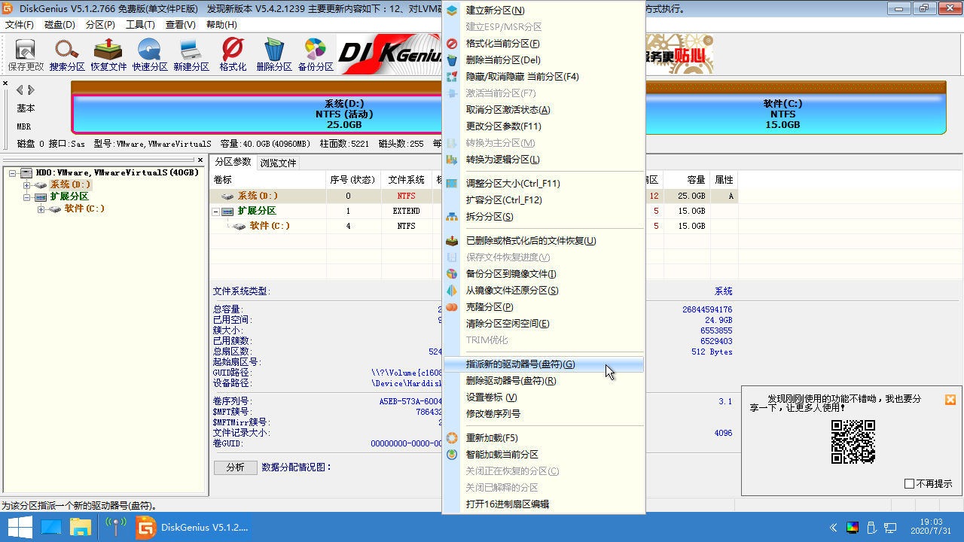Viewport: 964px width, 542px height.
Task: Close the share popup with orange X
Action: pos(950,400)
